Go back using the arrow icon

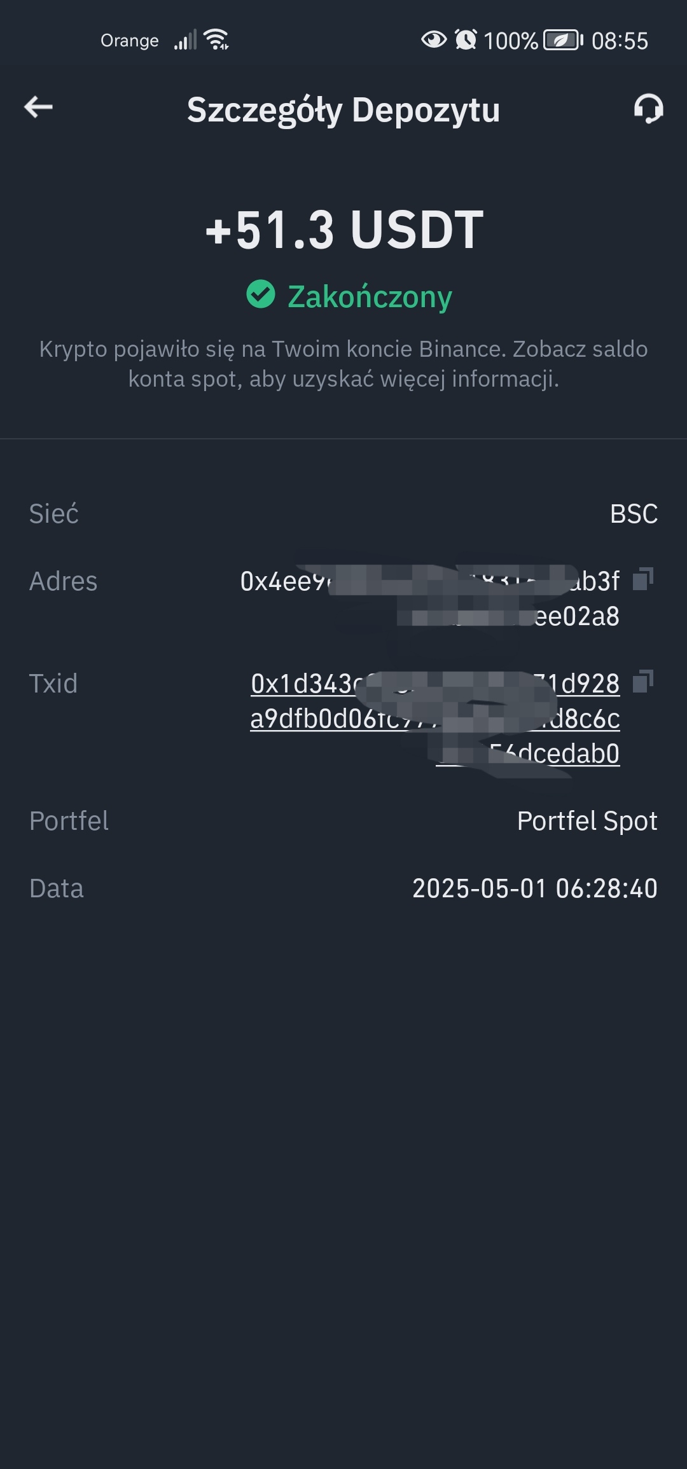point(38,107)
